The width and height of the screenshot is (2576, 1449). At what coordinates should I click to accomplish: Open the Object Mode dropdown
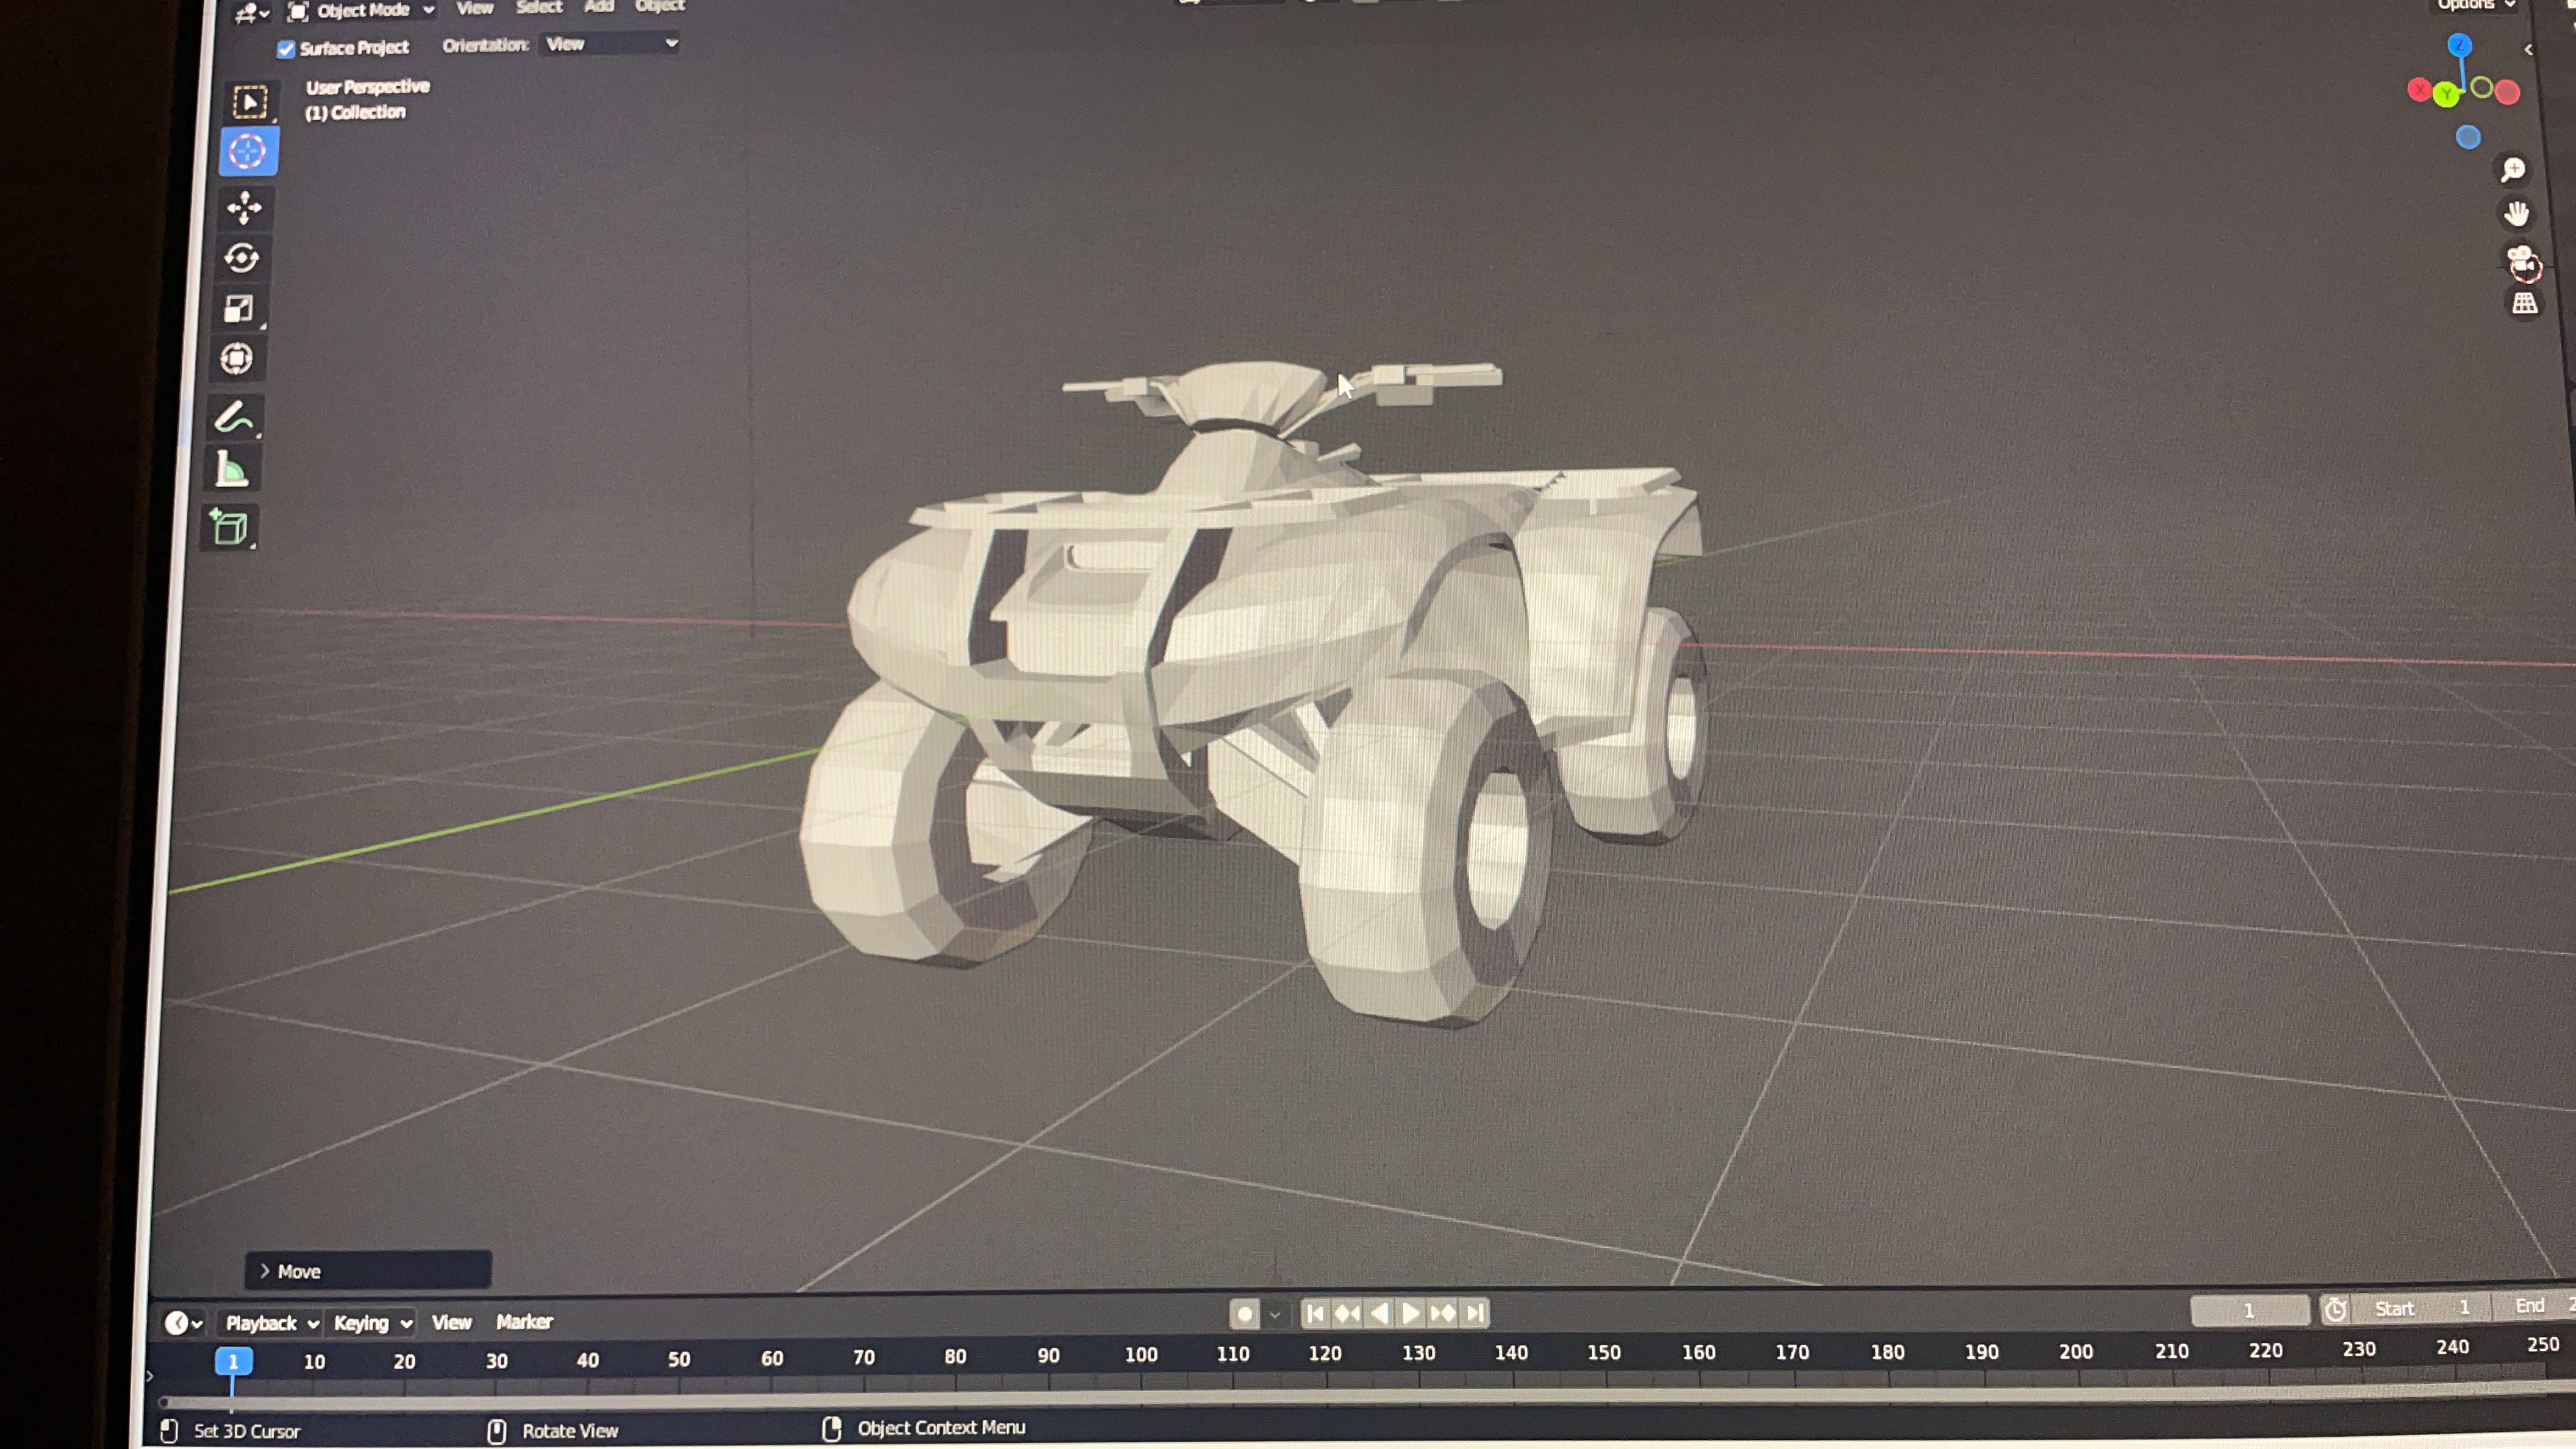point(360,10)
